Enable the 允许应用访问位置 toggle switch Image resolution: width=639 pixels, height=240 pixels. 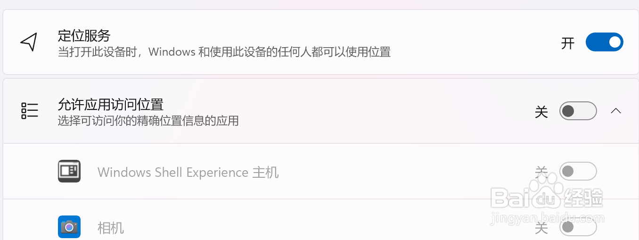[x=578, y=111]
